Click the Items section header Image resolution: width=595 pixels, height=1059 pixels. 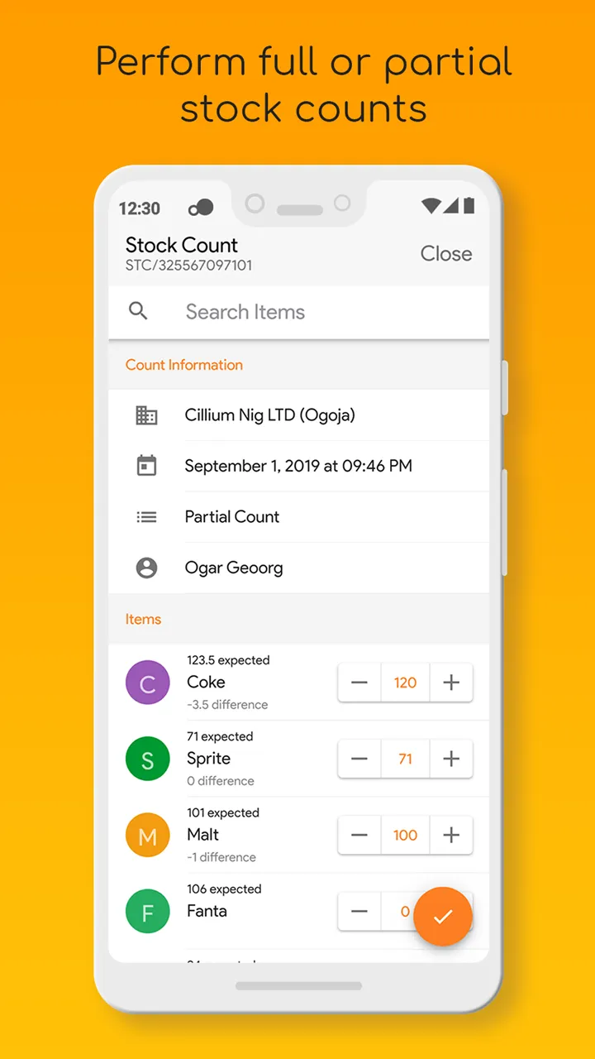pyautogui.click(x=143, y=619)
